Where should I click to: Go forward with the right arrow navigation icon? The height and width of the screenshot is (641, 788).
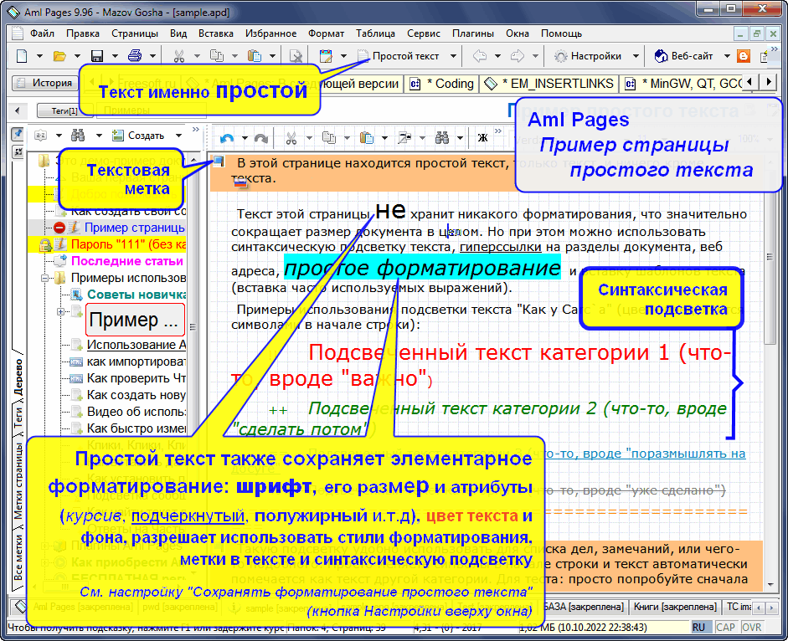pos(518,56)
